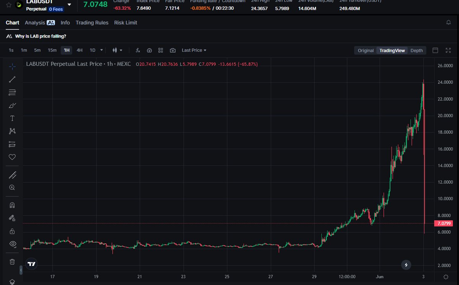Click the 24.0000 price axis label
Screen dimensions: 459x285
(445, 82)
